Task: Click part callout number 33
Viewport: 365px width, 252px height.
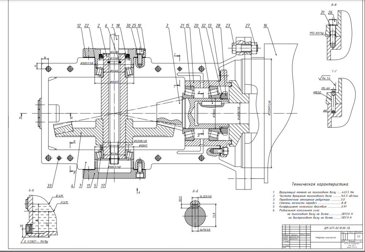Action: pos(50,186)
